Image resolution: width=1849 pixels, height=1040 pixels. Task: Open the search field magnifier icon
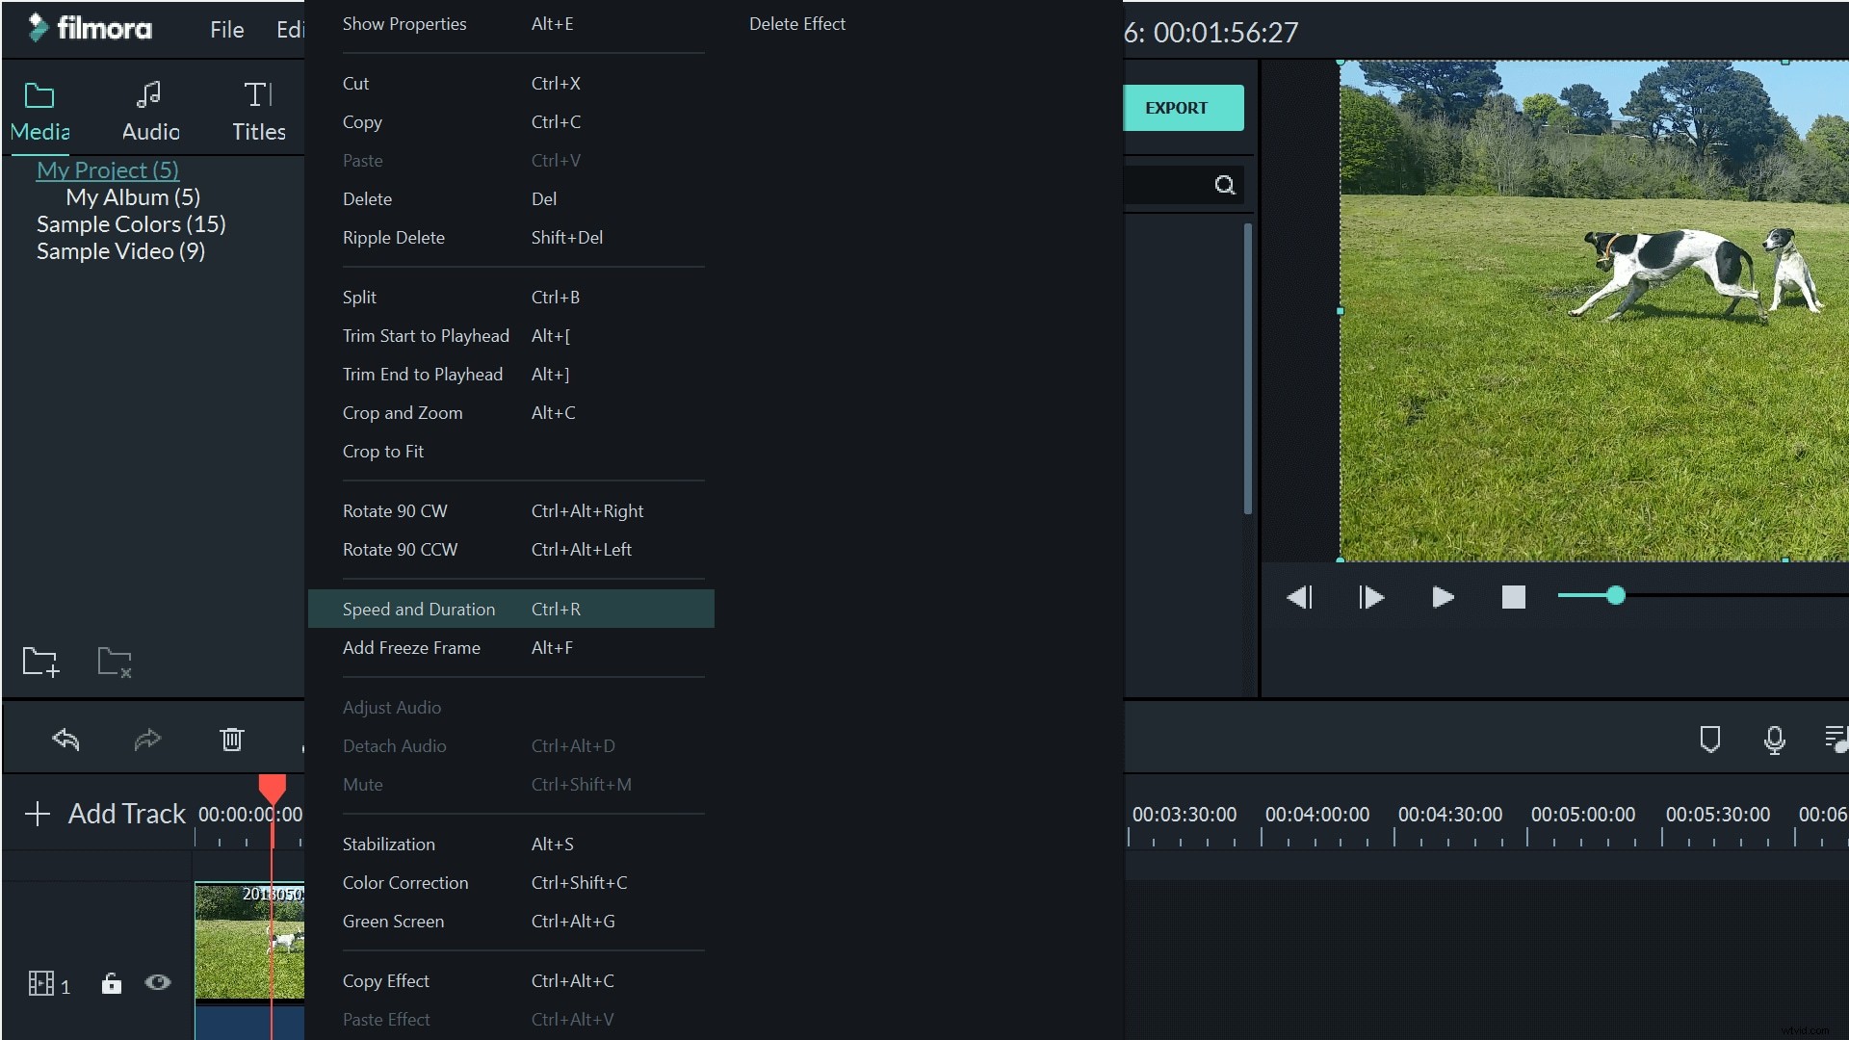(x=1224, y=184)
